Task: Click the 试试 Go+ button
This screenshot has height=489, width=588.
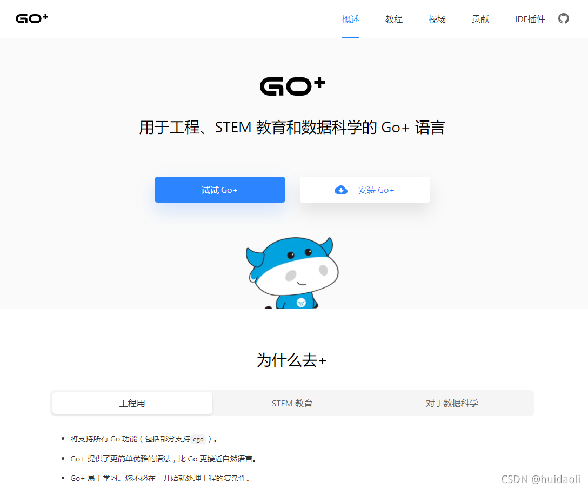Action: click(x=219, y=190)
